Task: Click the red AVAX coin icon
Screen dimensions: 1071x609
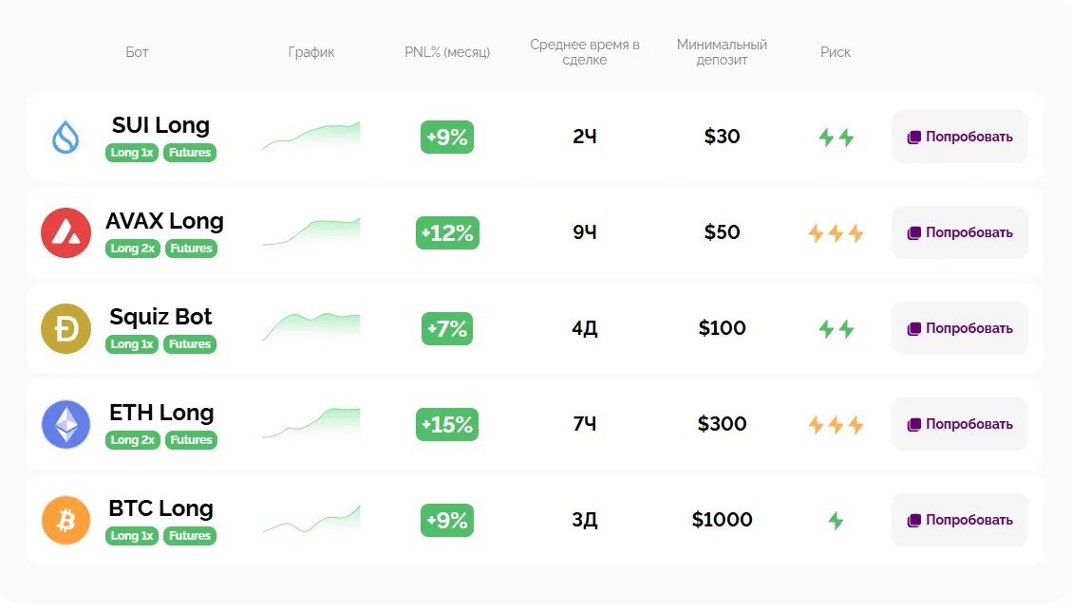Action: point(66,233)
